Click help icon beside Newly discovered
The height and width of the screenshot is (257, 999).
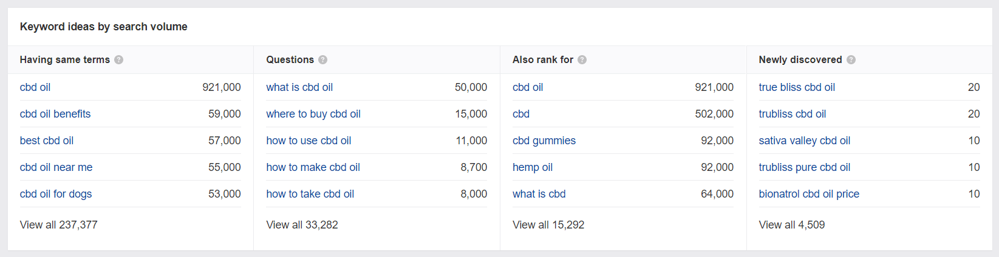pyautogui.click(x=851, y=60)
